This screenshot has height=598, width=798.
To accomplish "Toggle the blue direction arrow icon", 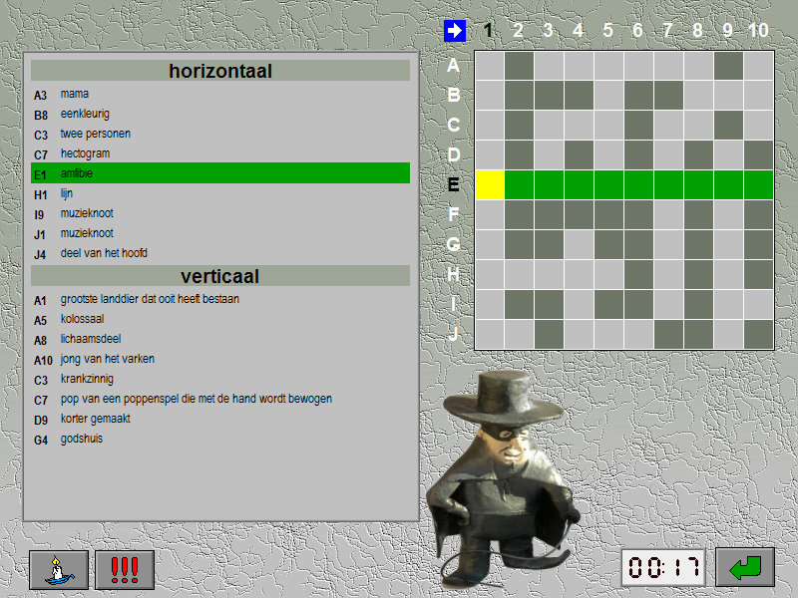I will (455, 31).
